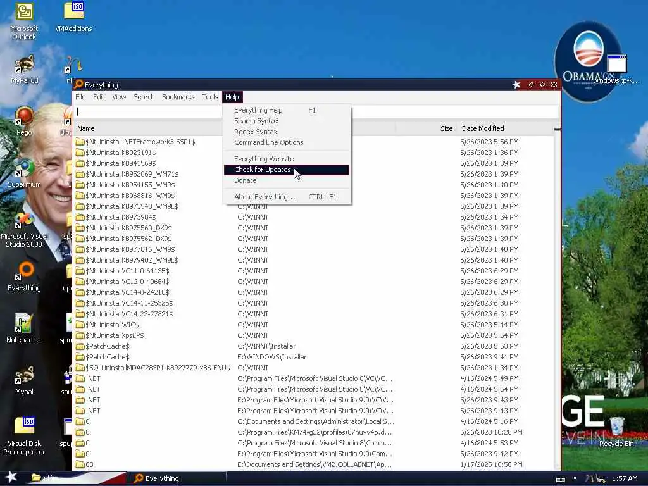Image resolution: width=648 pixels, height=486 pixels.
Task: Select $NtUninstallVC14-11-25325$ file name
Action: tap(129, 303)
